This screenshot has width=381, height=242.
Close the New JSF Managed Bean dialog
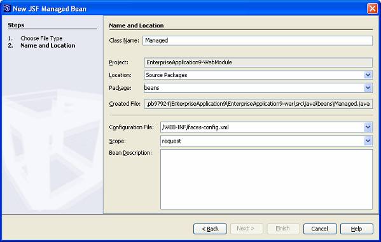[372, 8]
